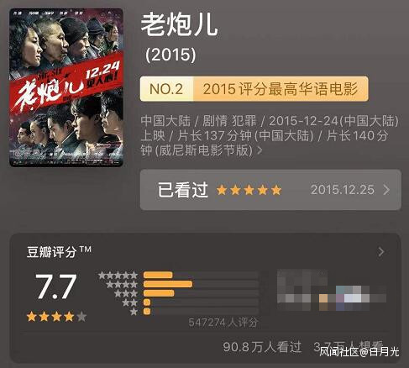
Task: Open the watched date 2015.12.25
Action: (x=343, y=190)
